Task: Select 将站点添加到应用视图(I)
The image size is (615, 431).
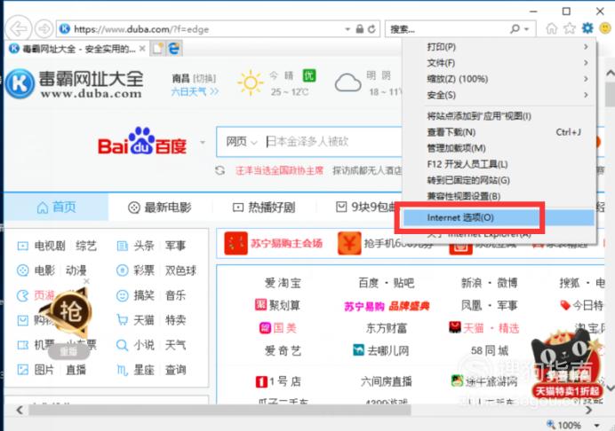Action: (508, 116)
